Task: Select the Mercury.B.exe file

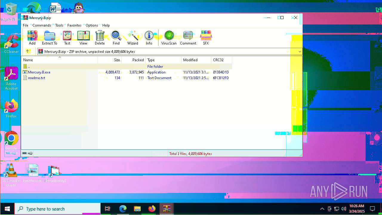Action: tap(39, 72)
